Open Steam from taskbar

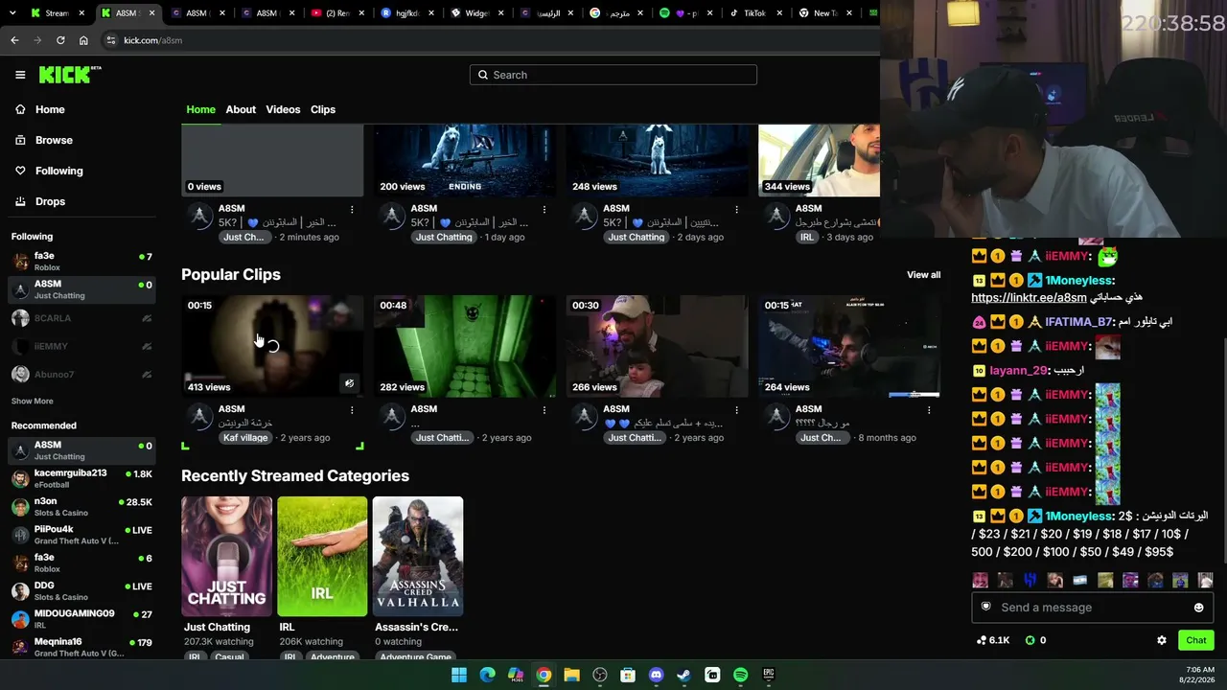click(x=683, y=675)
